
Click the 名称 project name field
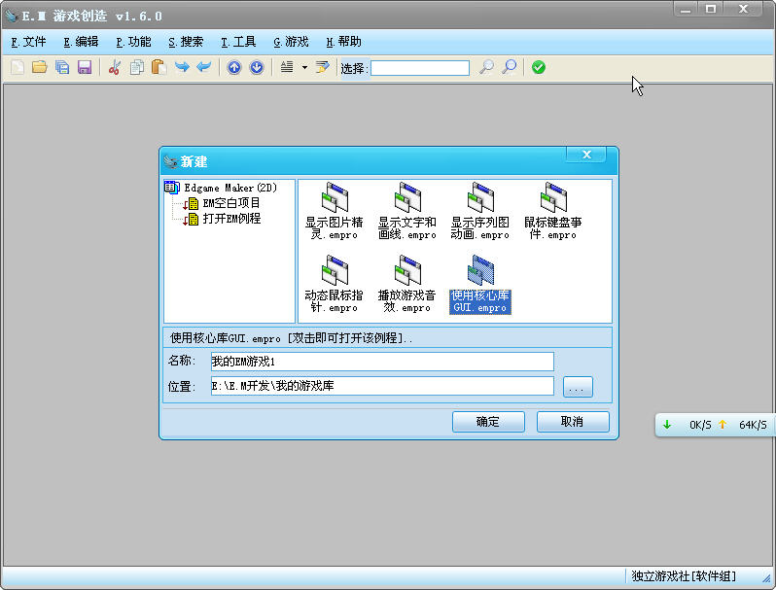coord(382,362)
